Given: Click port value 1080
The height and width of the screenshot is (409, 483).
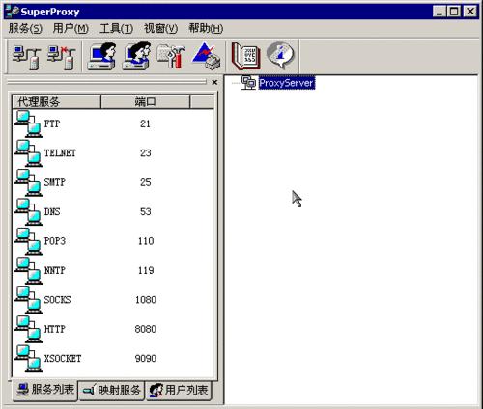Looking at the screenshot, I should [x=146, y=300].
